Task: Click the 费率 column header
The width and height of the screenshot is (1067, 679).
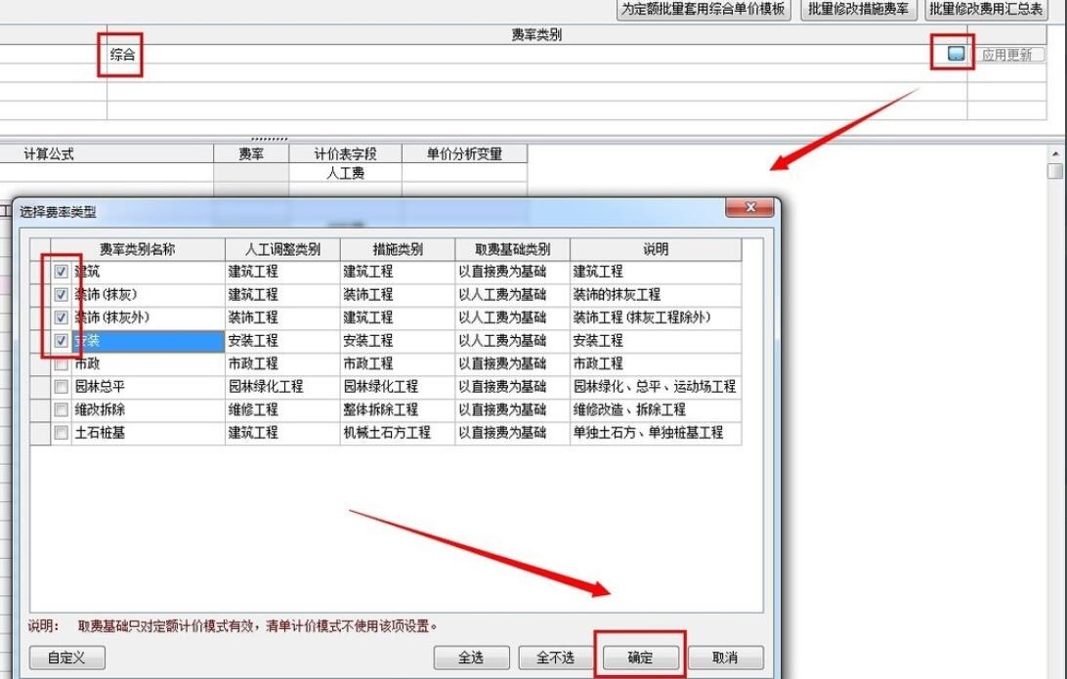Action: [251, 153]
